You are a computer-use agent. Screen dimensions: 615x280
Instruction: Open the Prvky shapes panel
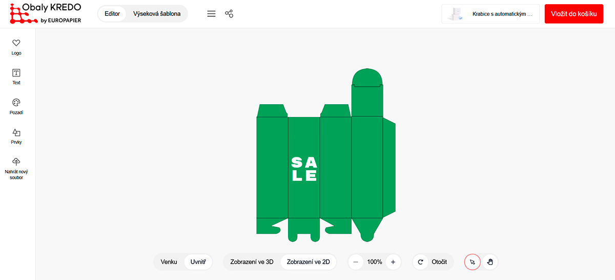[16, 132]
